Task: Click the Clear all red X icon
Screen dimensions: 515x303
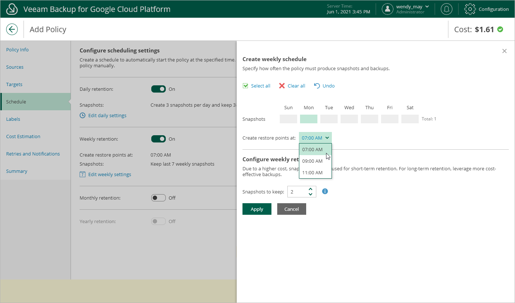Action: coord(282,86)
